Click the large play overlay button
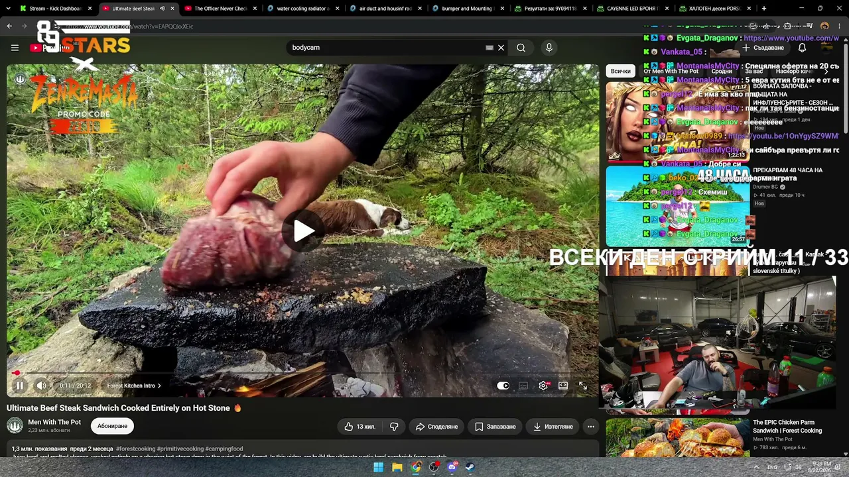The image size is (849, 477). (304, 231)
